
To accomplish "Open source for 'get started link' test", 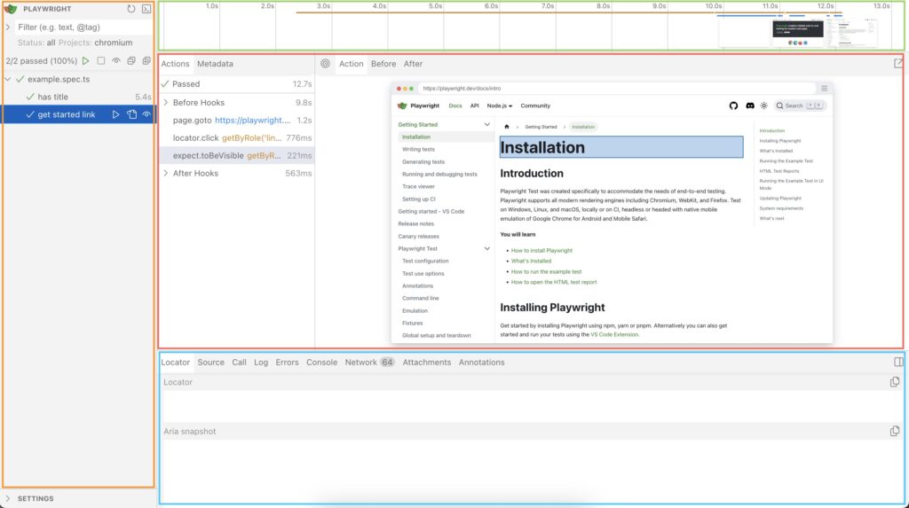I will [131, 114].
